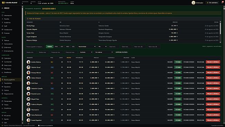Open Ajustes via its gear icon

click(2, 119)
